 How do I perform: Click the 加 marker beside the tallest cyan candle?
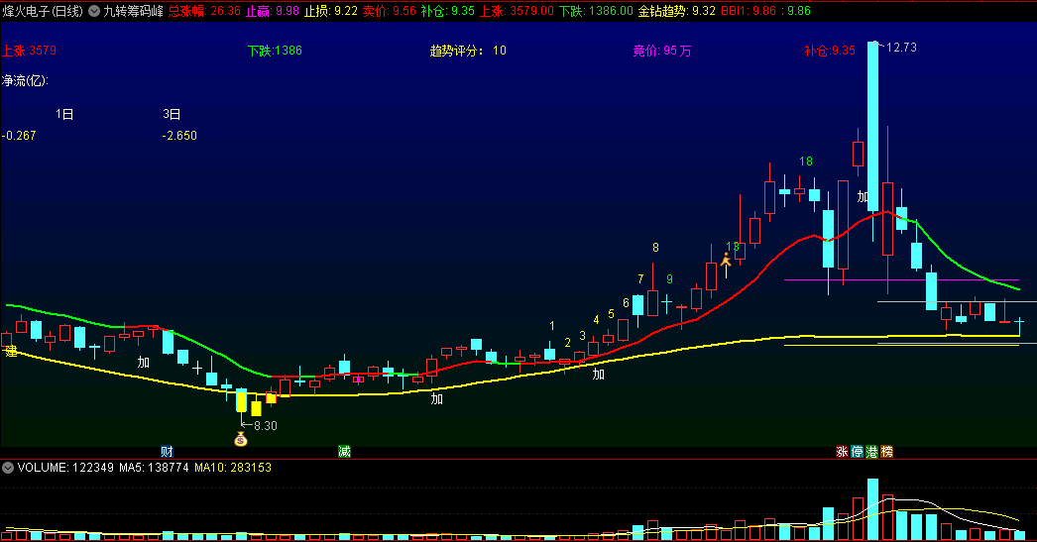[863, 196]
